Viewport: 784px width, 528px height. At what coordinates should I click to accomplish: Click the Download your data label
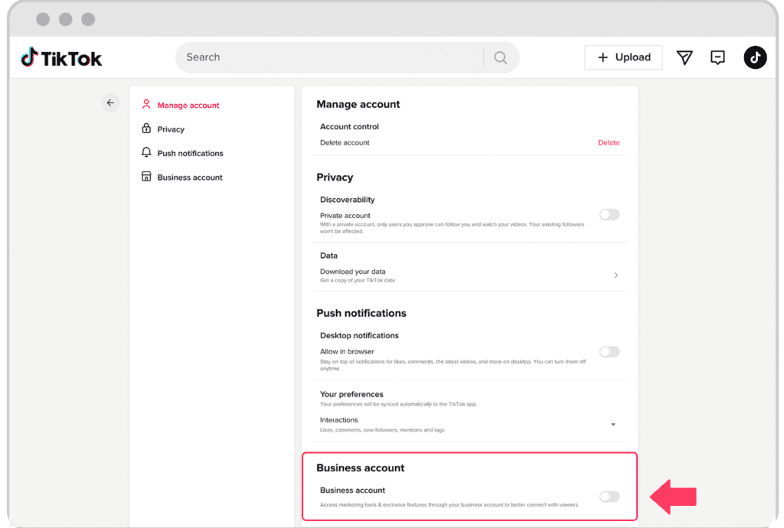352,272
